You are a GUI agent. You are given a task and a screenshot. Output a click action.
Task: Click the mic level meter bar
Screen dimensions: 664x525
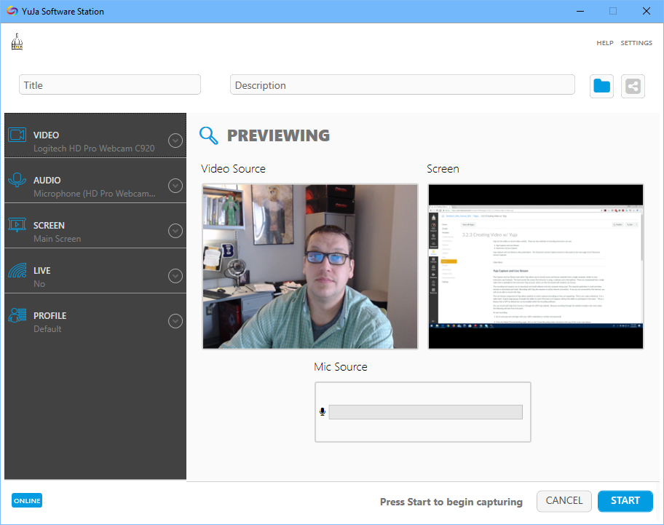pos(426,412)
